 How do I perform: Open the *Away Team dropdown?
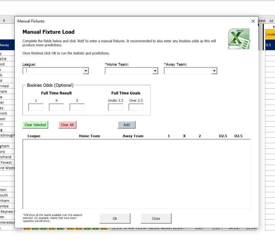click(x=215, y=71)
